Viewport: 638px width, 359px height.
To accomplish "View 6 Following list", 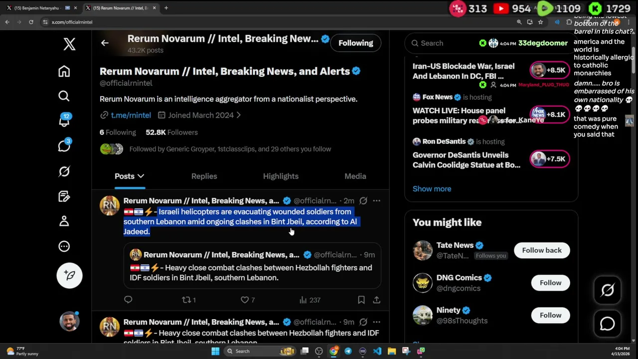I will tap(118, 132).
